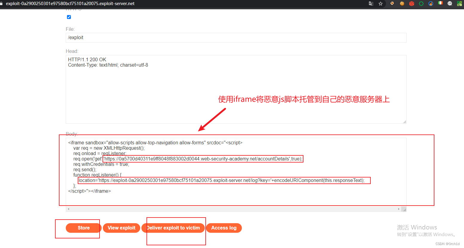The height and width of the screenshot is (248, 464).
Task: Click the 'var req = new XMLHttpRequest();' line
Action: click(x=109, y=148)
